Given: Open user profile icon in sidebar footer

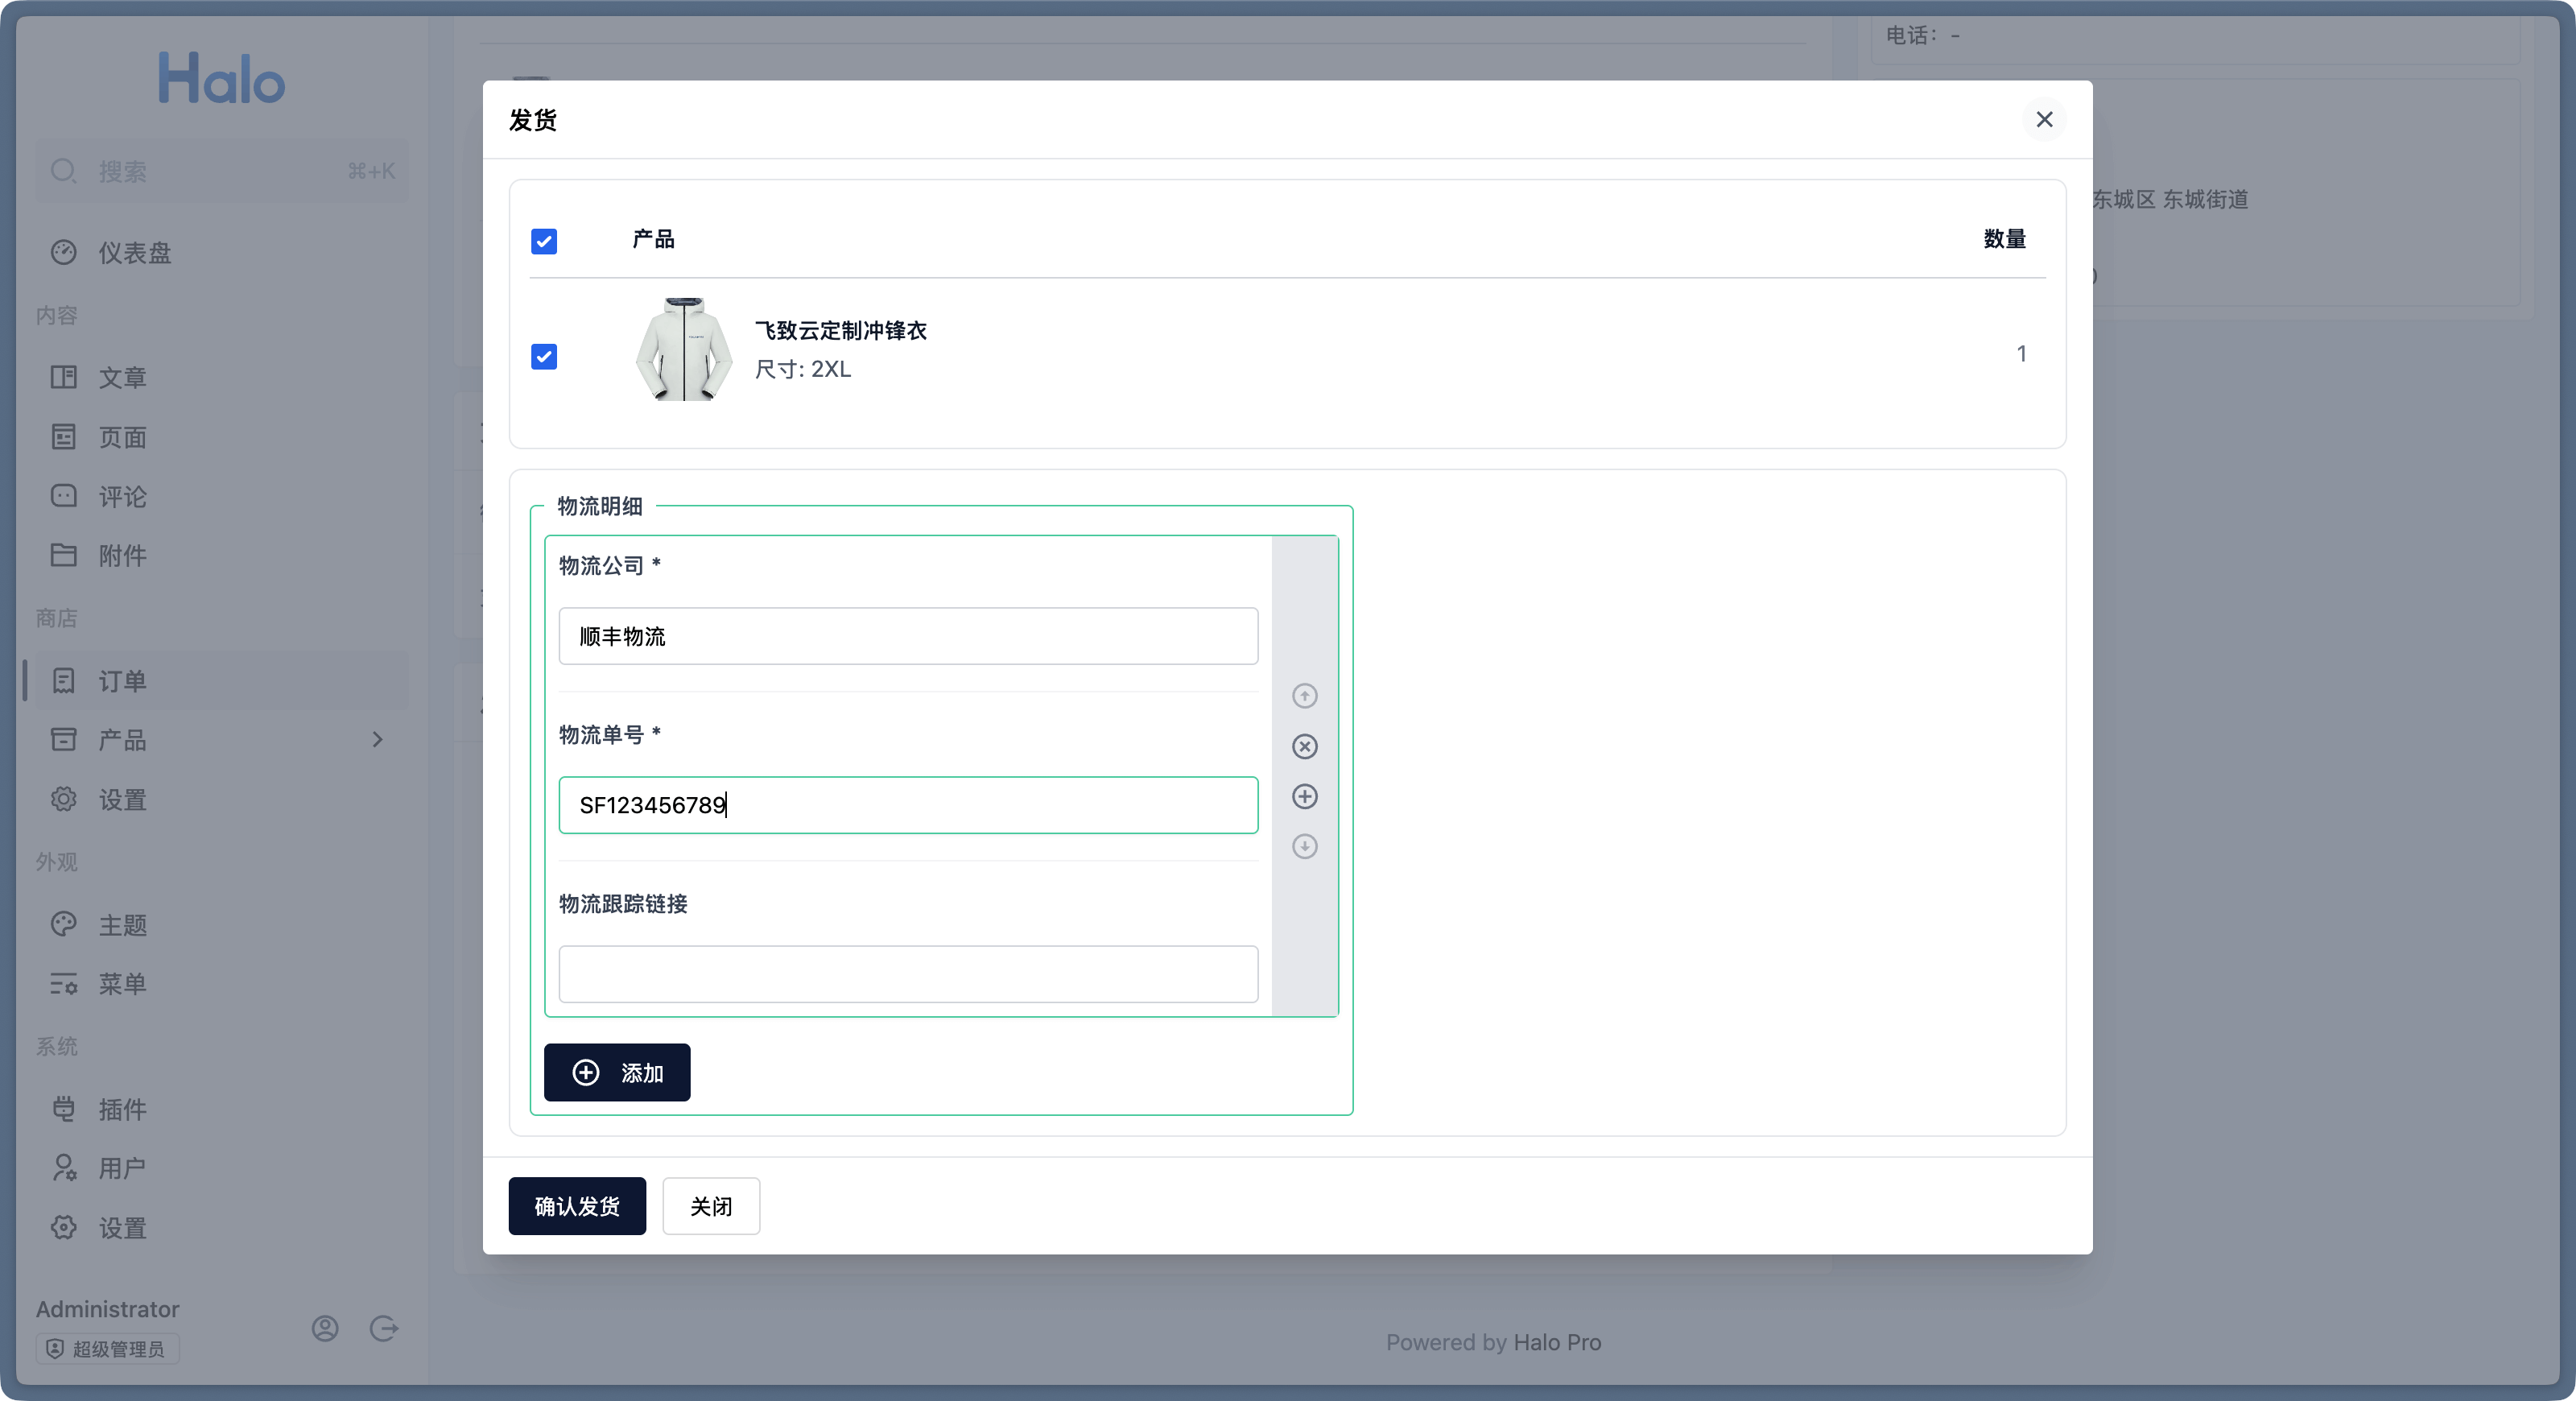Looking at the screenshot, I should click(325, 1328).
